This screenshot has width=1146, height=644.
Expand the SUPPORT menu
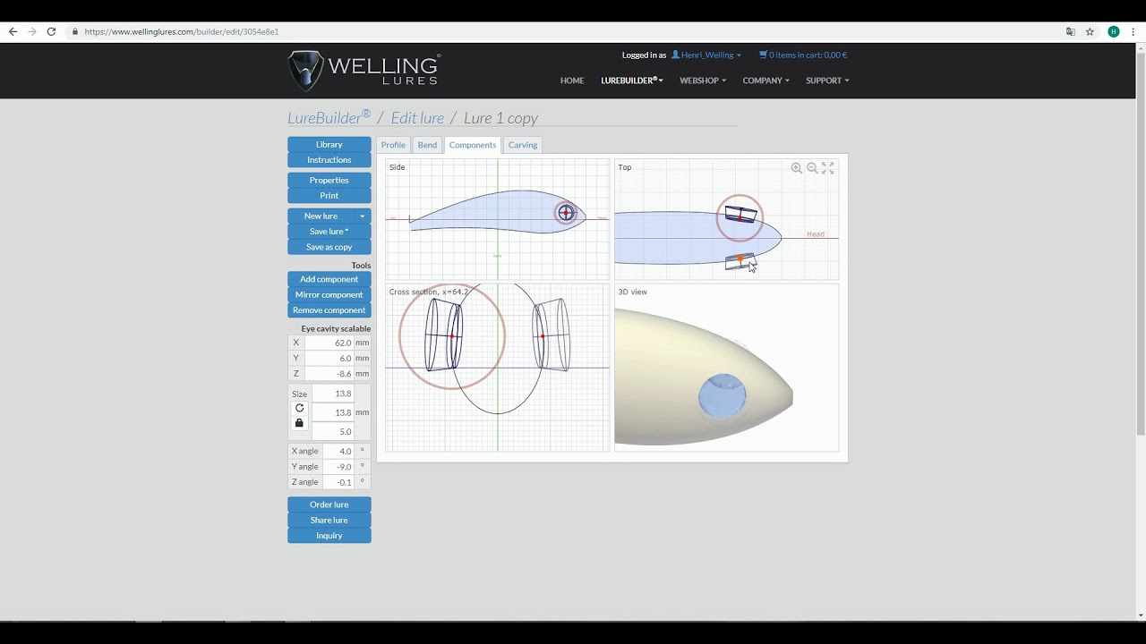(827, 80)
